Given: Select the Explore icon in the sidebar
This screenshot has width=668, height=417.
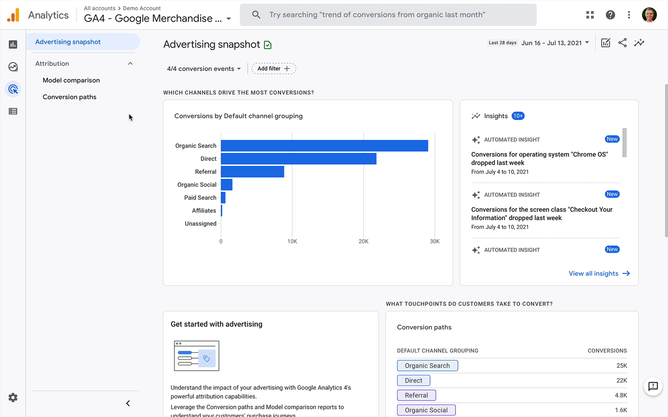Looking at the screenshot, I should click(x=13, y=66).
